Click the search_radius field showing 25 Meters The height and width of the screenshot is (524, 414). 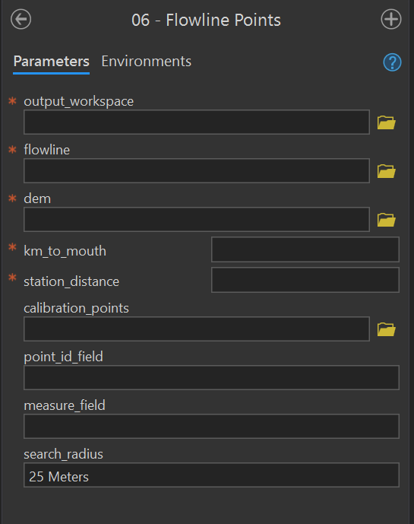coord(211,475)
